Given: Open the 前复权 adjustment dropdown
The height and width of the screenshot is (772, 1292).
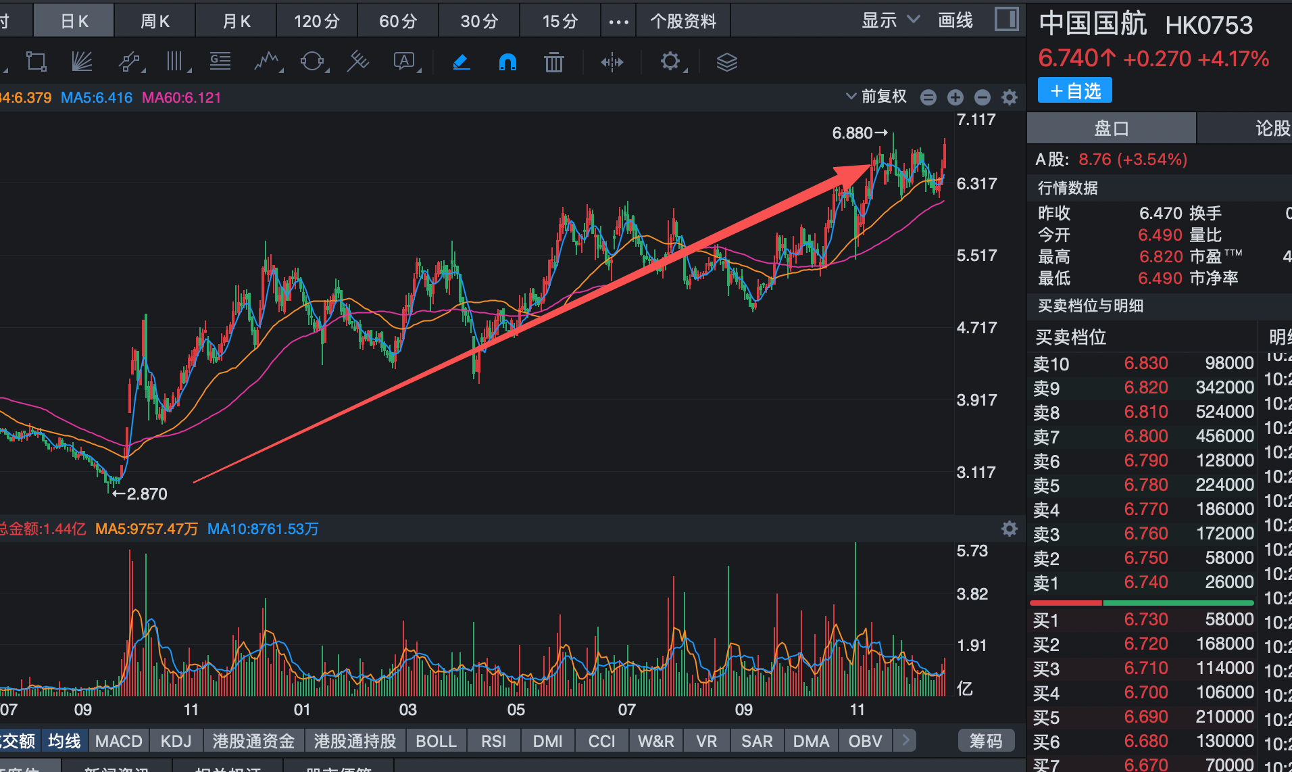Looking at the screenshot, I should 876,97.
